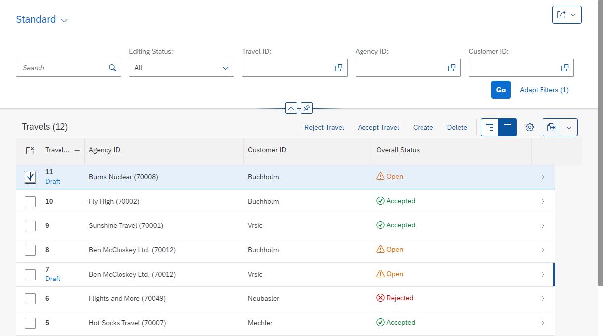Focus the Customer ID filter field
The image size is (603, 336).
(521, 68)
